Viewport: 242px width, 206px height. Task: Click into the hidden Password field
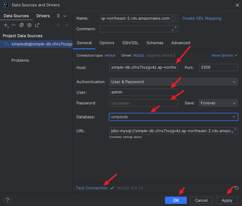(x=143, y=103)
